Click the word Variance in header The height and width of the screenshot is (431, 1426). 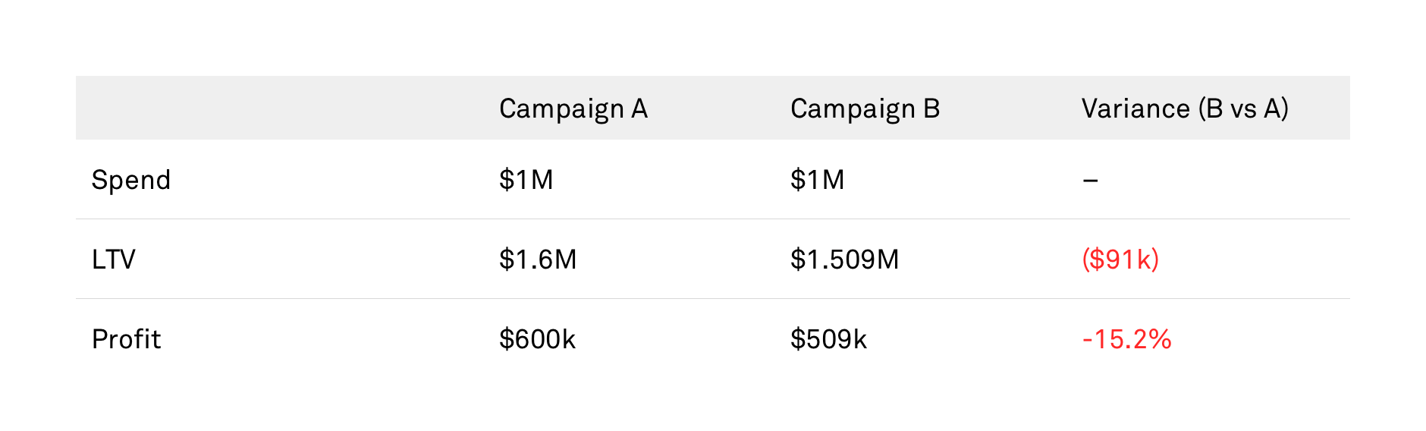click(1135, 109)
